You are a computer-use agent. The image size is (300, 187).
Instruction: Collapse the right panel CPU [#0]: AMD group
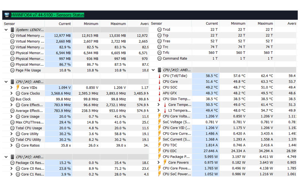(x=153, y=70)
